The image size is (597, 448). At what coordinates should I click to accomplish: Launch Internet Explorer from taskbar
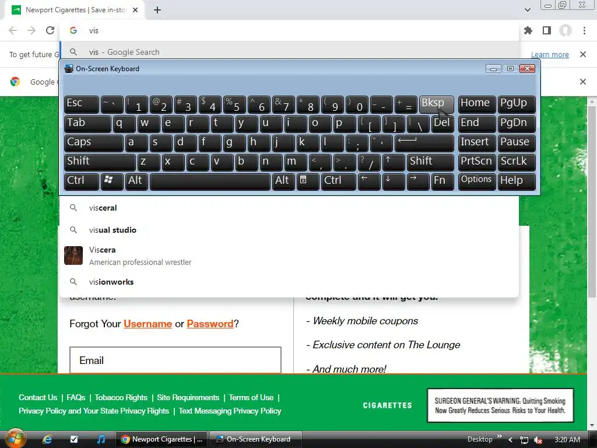pyautogui.click(x=47, y=439)
